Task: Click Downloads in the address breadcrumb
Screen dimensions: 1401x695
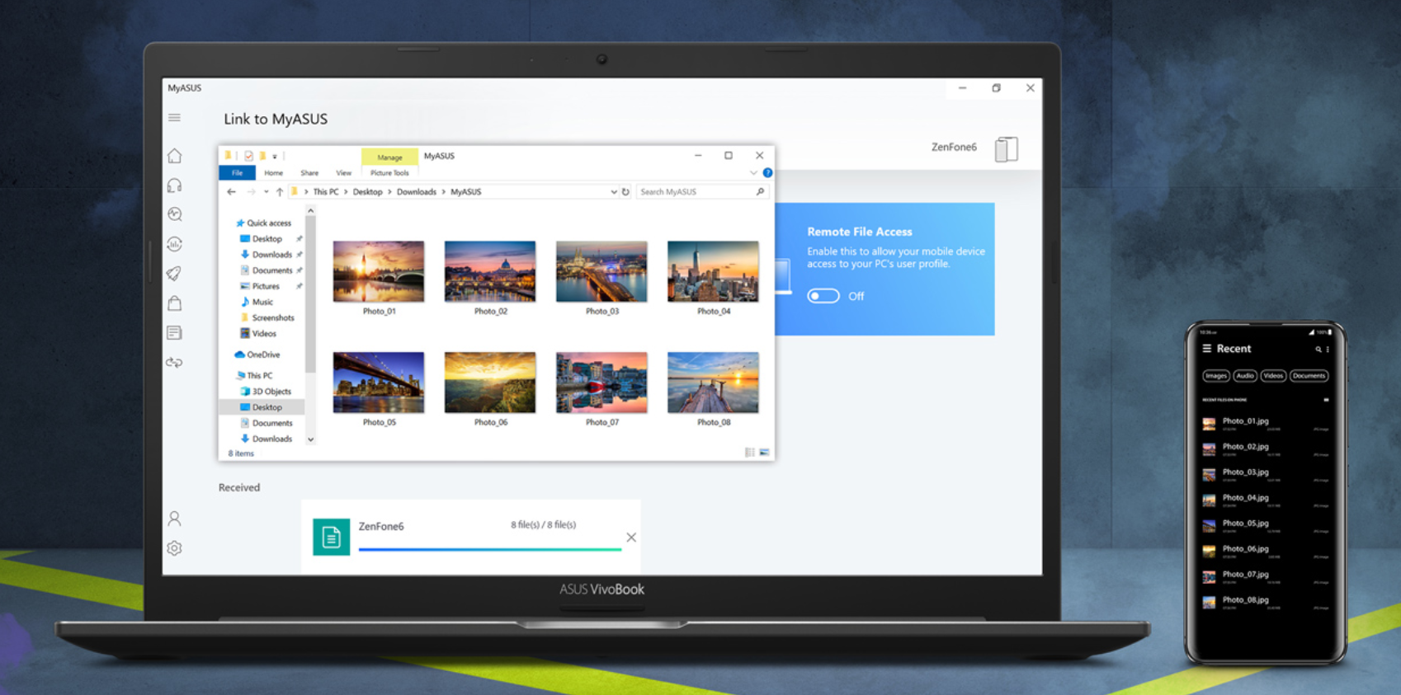Action: pyautogui.click(x=416, y=192)
